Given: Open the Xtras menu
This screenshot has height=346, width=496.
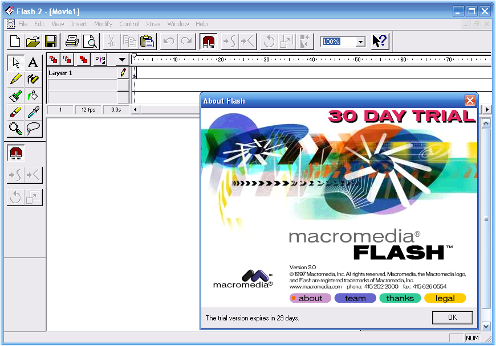Looking at the screenshot, I should tap(153, 24).
